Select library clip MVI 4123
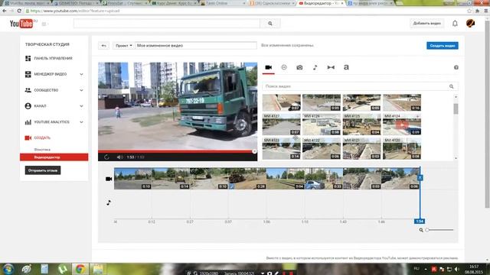490x275 pixels. (x=281, y=149)
